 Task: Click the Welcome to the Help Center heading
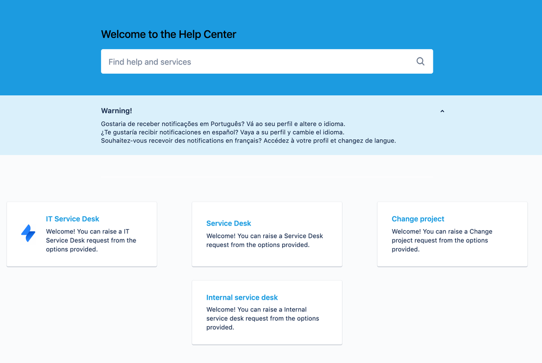(168, 34)
